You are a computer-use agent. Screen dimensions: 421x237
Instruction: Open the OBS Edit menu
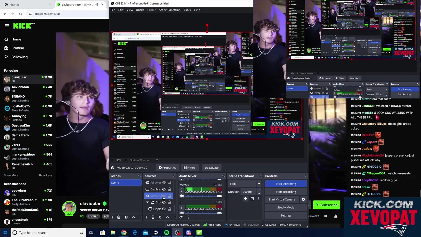click(121, 10)
